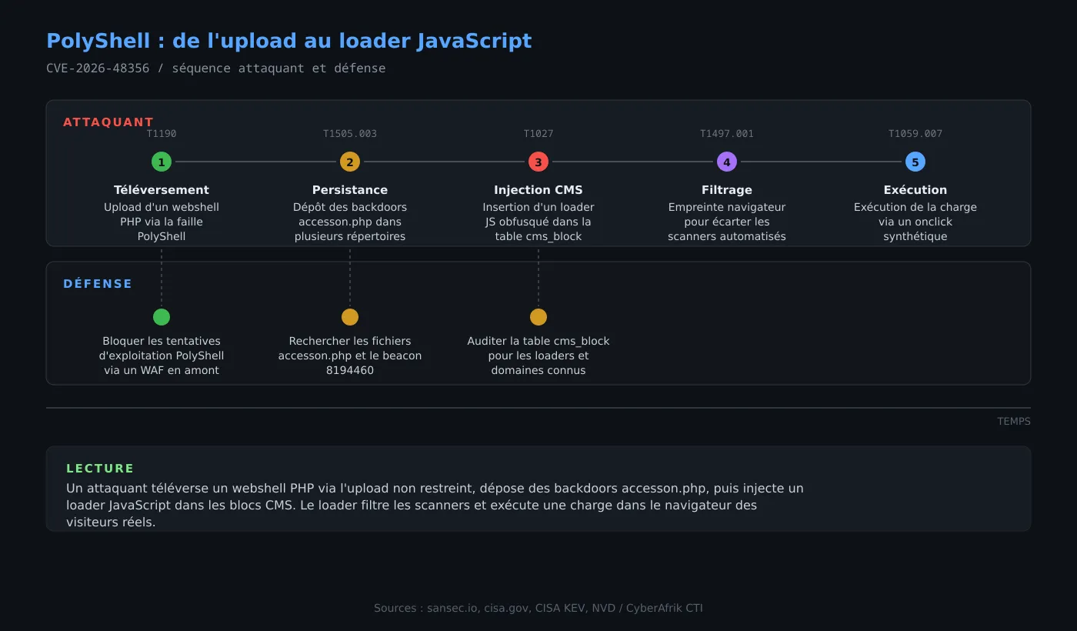Click the Sources line at the bottom
The image size is (1077, 631).
(538, 608)
